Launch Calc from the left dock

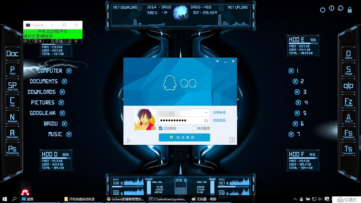[x=12, y=102]
